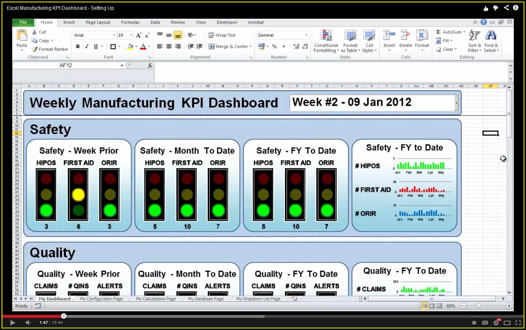Click the YouTube share icon
526x330 pixels.
(506, 8)
